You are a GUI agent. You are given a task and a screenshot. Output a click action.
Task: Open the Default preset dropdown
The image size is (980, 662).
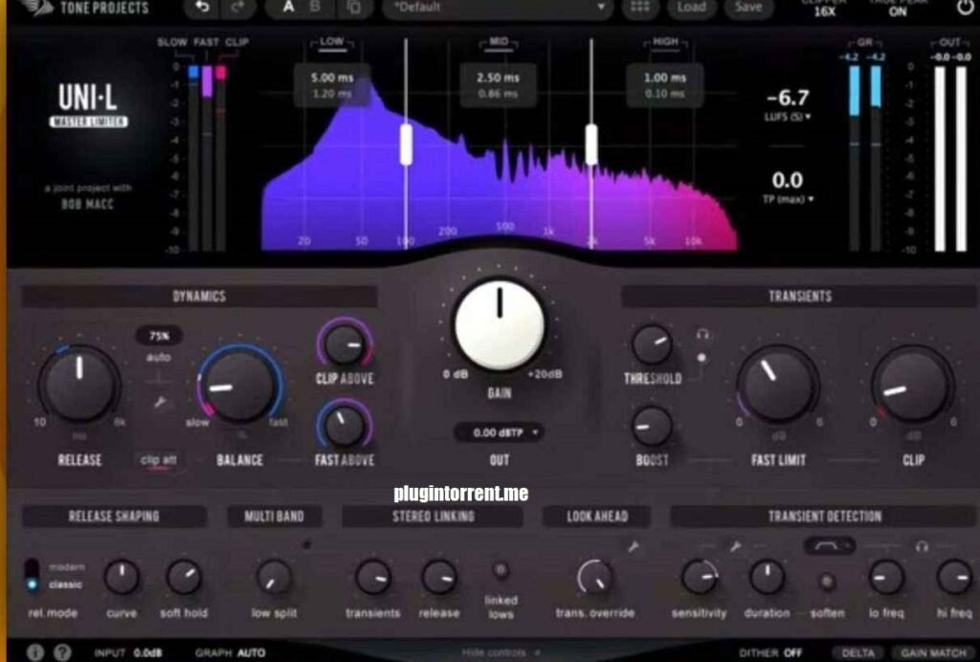[x=497, y=8]
